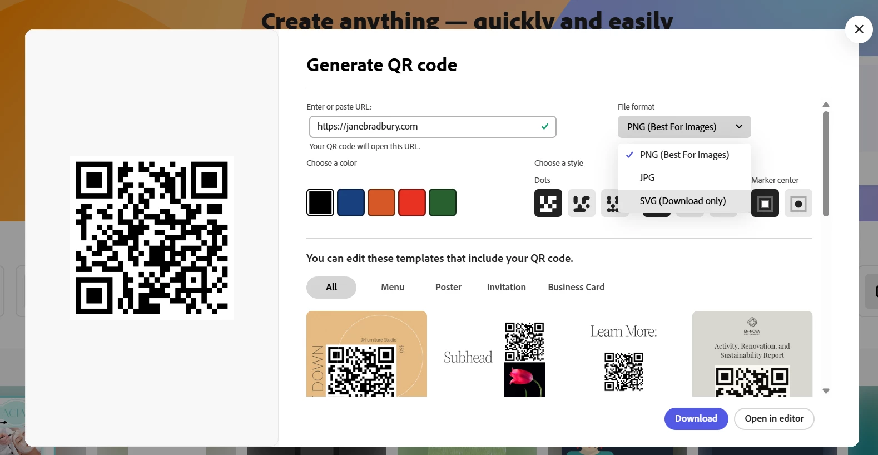The width and height of the screenshot is (878, 455).
Task: Open the Subhead tulip template
Action: [495, 354]
